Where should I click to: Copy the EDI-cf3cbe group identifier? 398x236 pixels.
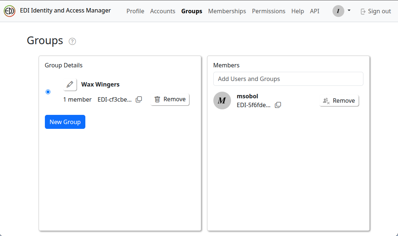click(139, 99)
